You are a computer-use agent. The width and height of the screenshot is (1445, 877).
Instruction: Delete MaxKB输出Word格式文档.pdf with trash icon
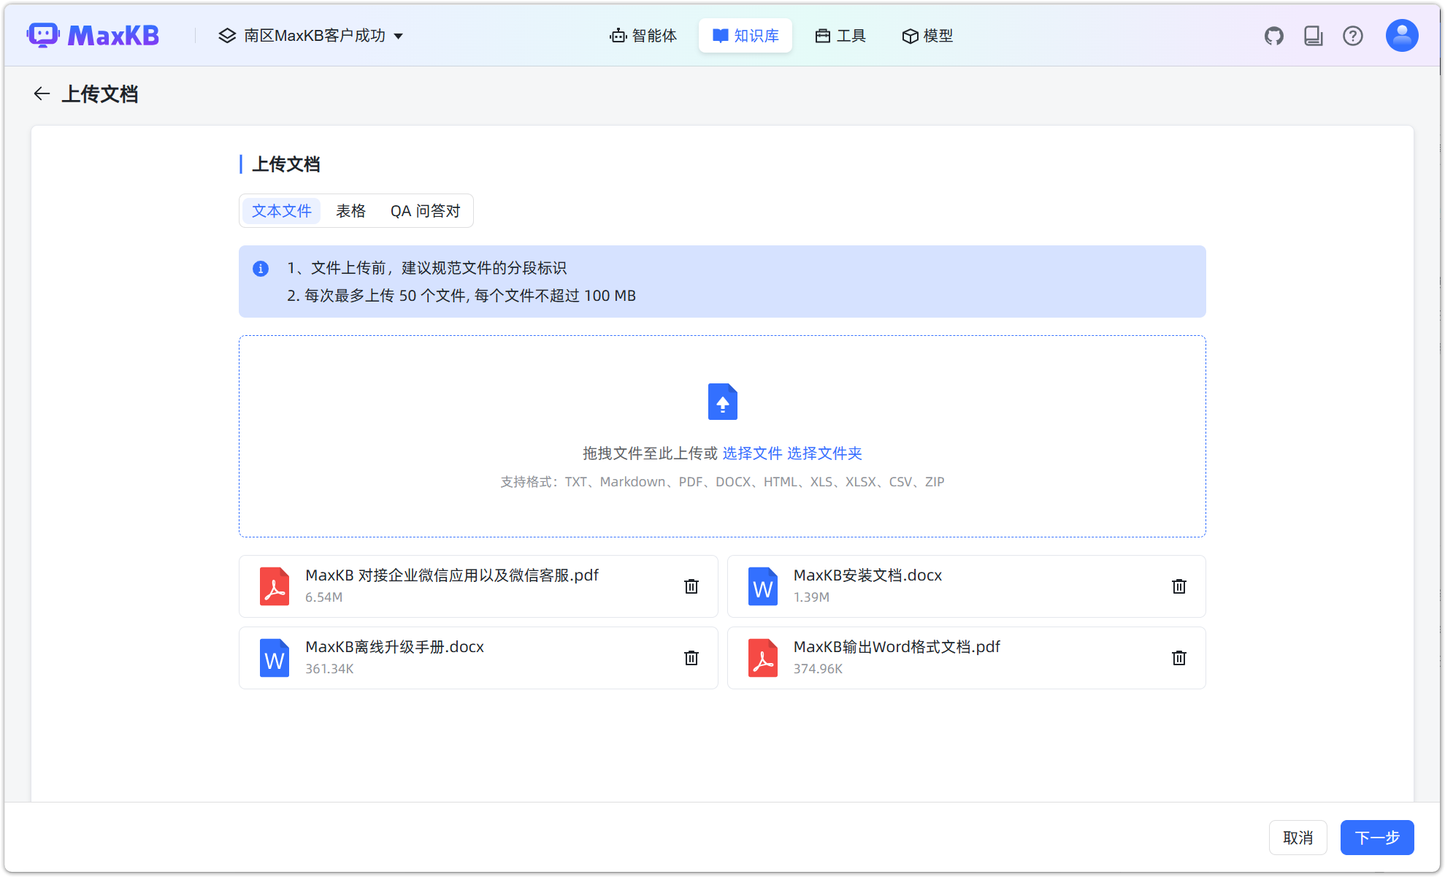pyautogui.click(x=1179, y=658)
